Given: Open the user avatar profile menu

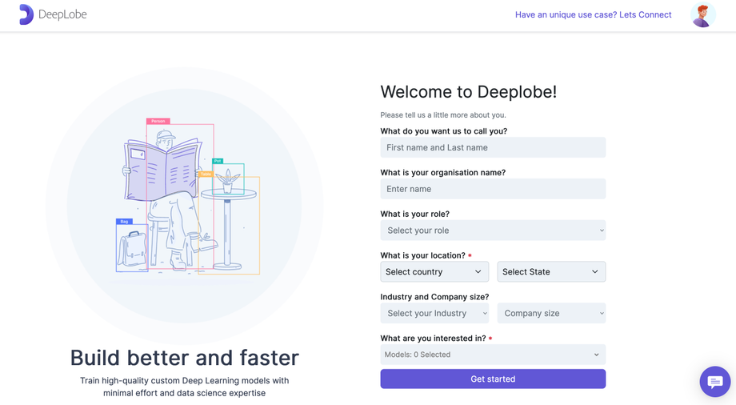Looking at the screenshot, I should tap(702, 15).
